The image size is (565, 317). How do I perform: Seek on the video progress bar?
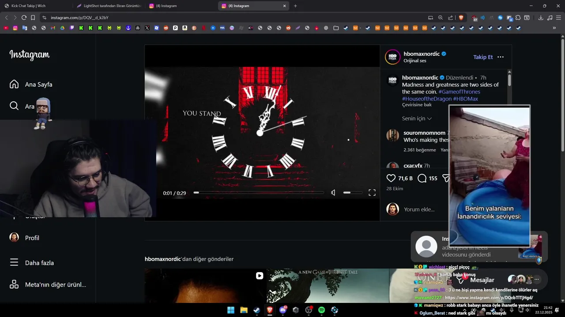tap(259, 193)
